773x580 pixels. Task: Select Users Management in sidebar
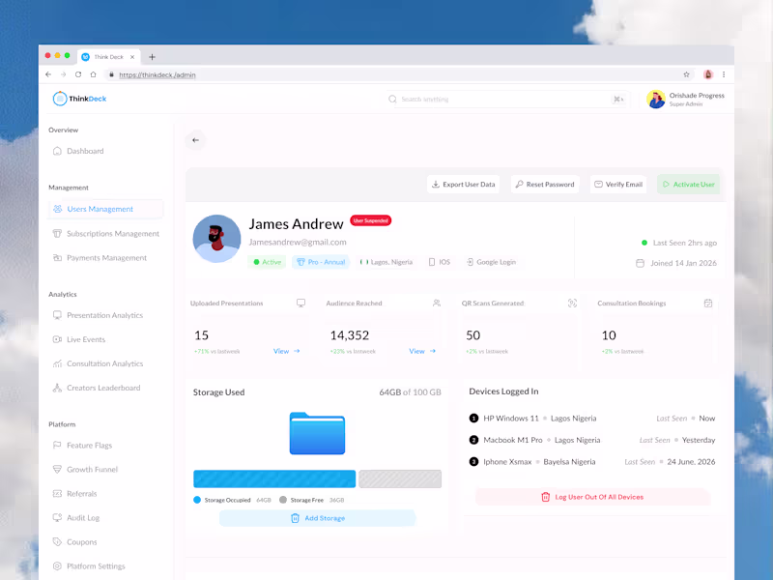105,209
